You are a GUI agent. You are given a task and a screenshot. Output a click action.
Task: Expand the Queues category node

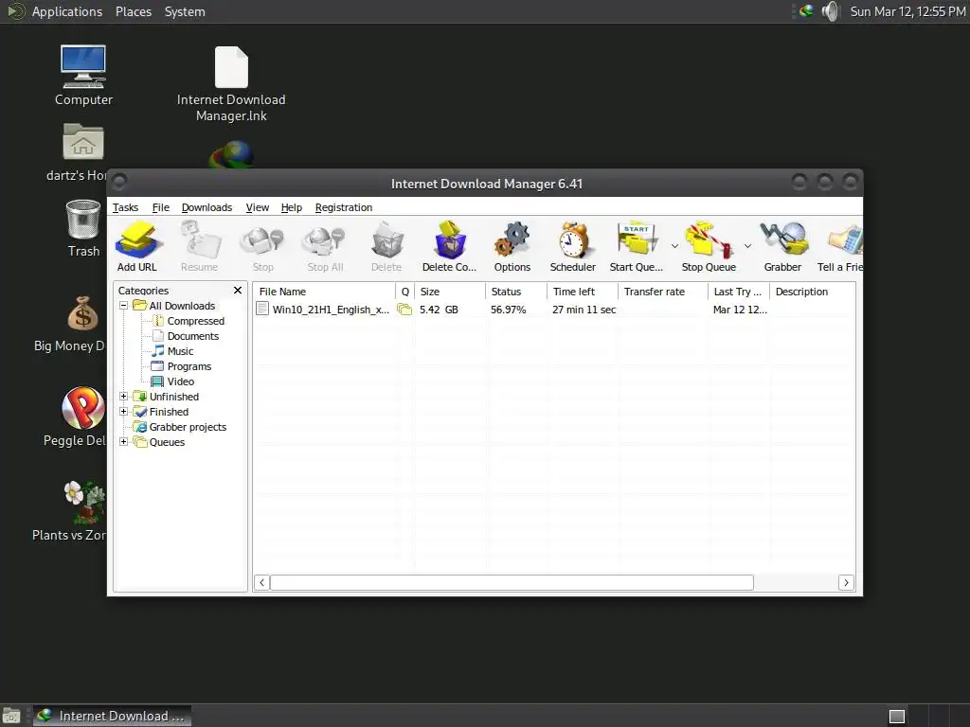pyautogui.click(x=124, y=441)
